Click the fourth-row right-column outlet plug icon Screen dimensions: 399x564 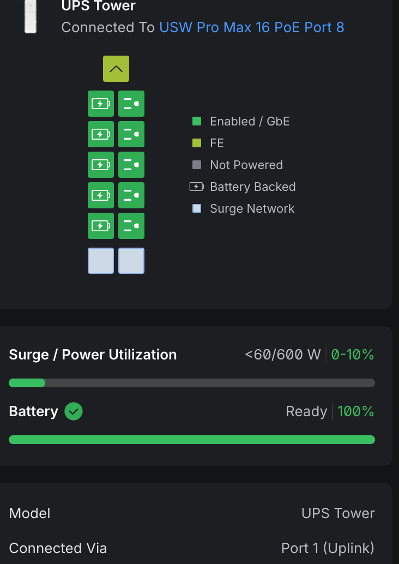pyautogui.click(x=131, y=195)
